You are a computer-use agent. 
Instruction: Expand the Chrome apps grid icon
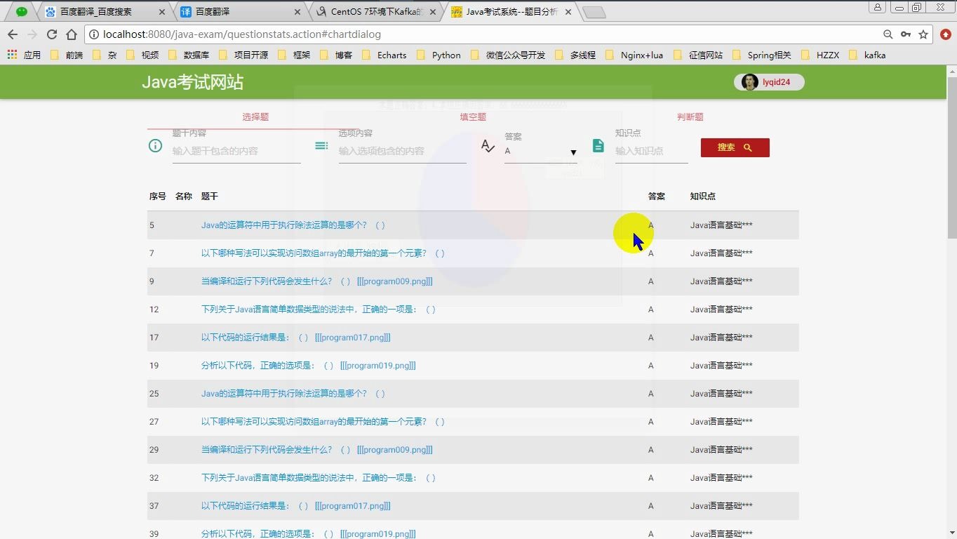coord(11,55)
